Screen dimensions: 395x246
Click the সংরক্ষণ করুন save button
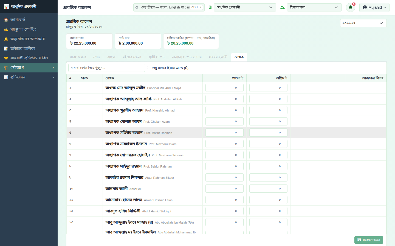pyautogui.click(x=369, y=240)
